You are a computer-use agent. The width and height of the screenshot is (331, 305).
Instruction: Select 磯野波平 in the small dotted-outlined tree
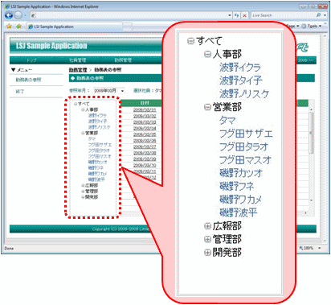click(96, 179)
